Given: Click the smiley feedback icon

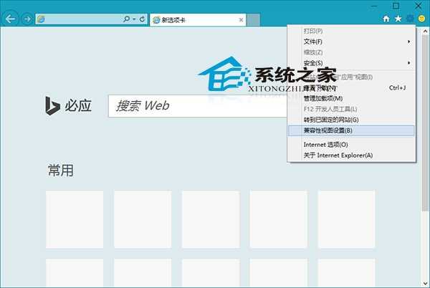Looking at the screenshot, I should point(421,19).
